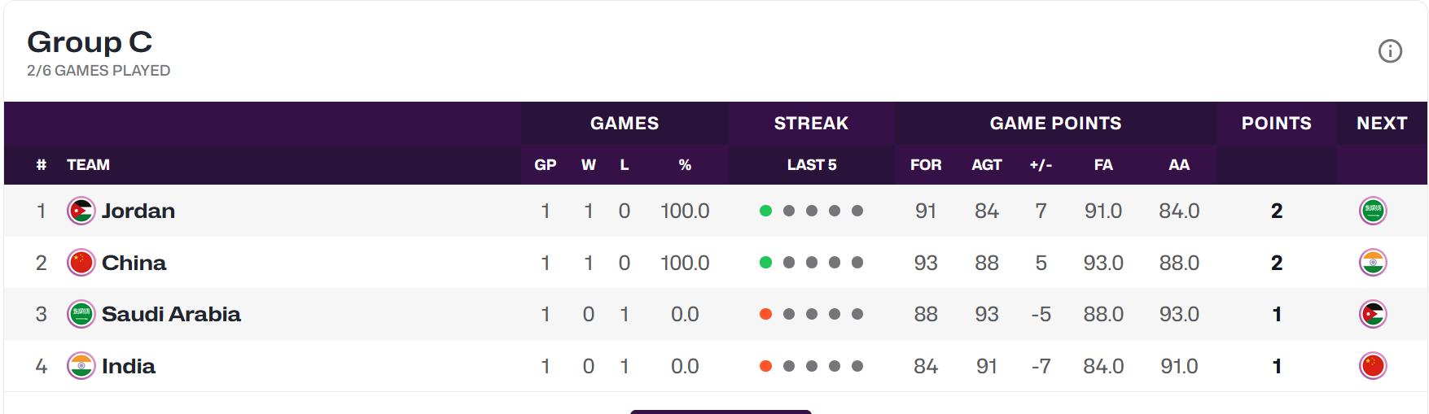The image size is (1429, 414).
Task: Click the POINTS column header
Action: [x=1276, y=123]
